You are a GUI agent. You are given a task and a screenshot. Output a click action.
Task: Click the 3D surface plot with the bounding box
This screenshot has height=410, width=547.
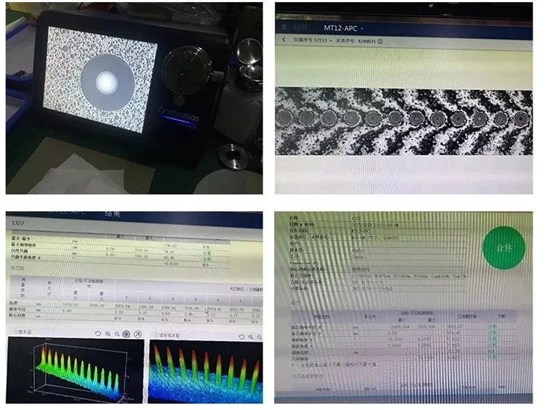coord(75,370)
